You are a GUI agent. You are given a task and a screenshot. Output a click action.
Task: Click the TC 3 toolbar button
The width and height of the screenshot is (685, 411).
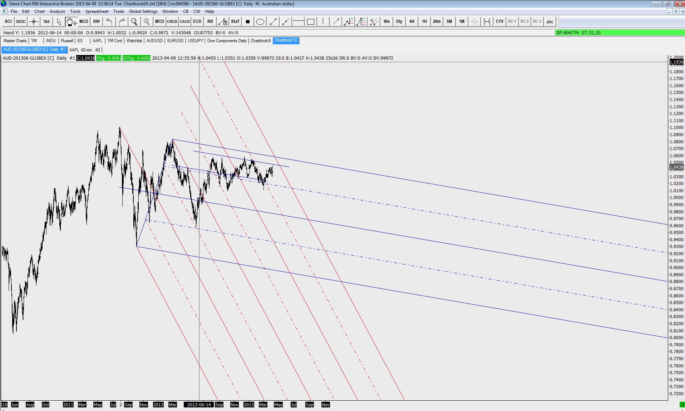(x=537, y=21)
